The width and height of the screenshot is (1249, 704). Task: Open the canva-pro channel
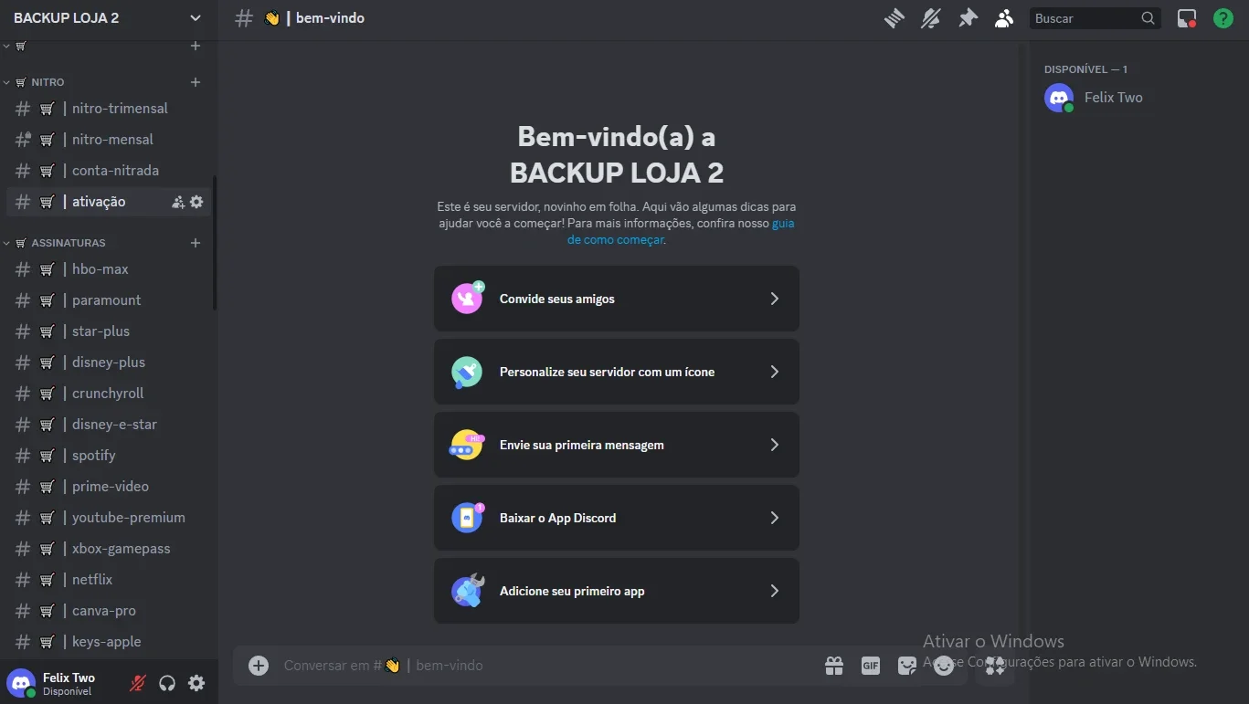pyautogui.click(x=109, y=611)
